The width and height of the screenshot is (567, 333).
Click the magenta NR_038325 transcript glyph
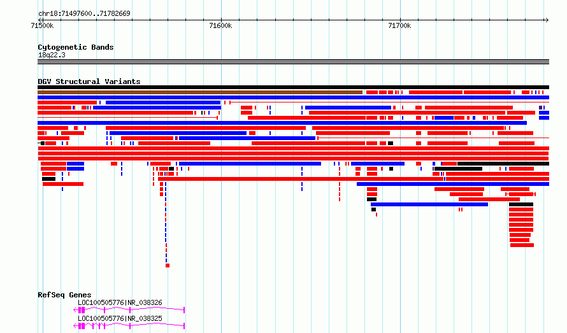pyautogui.click(x=129, y=326)
